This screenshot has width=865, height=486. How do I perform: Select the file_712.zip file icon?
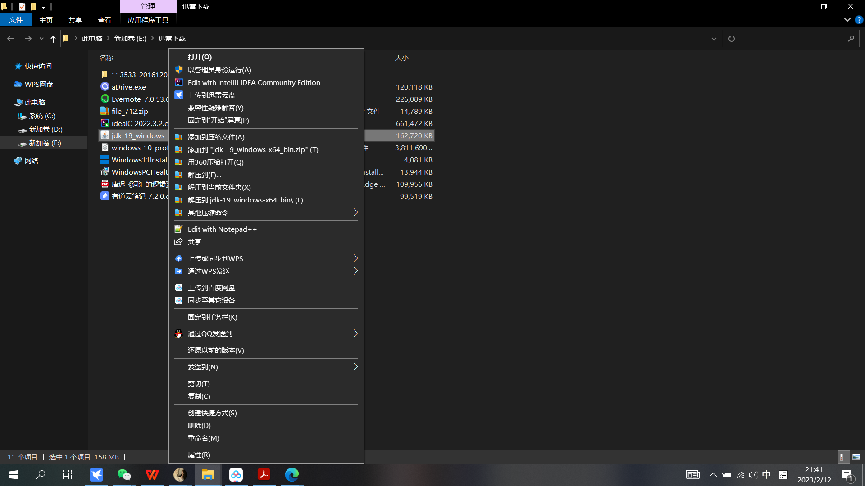pyautogui.click(x=105, y=111)
